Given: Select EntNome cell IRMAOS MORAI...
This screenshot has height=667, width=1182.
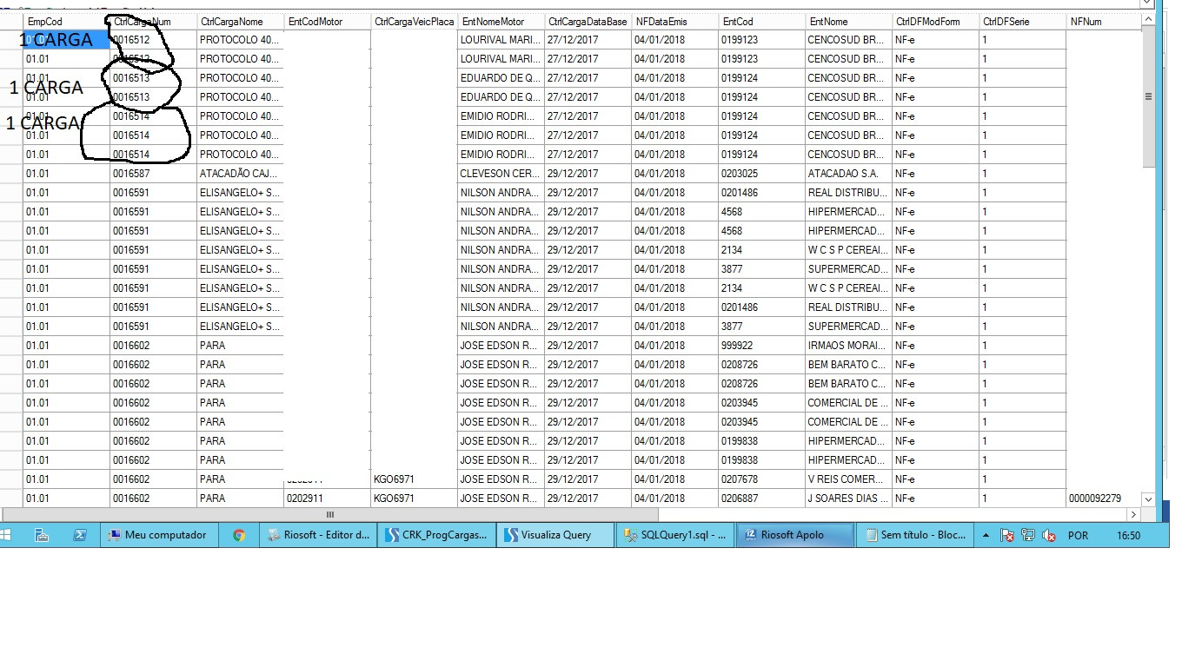Looking at the screenshot, I should coord(848,346).
